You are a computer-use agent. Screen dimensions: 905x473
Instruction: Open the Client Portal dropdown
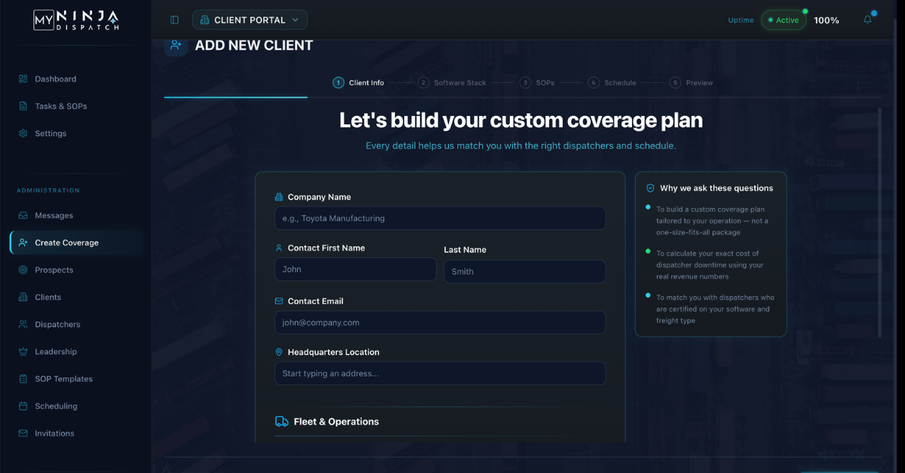(x=250, y=20)
